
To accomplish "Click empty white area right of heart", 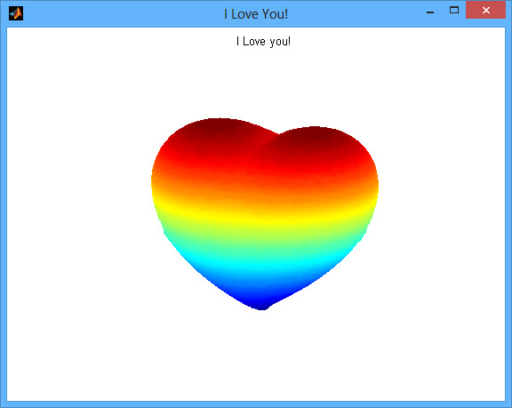I will pyautogui.click(x=441, y=212).
